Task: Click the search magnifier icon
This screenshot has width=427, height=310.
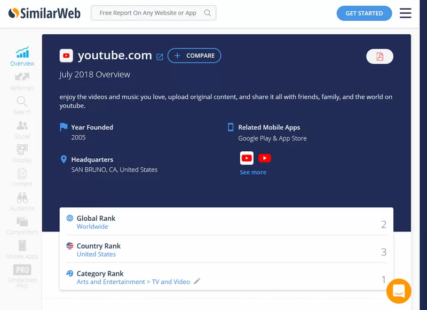Action: pos(207,13)
